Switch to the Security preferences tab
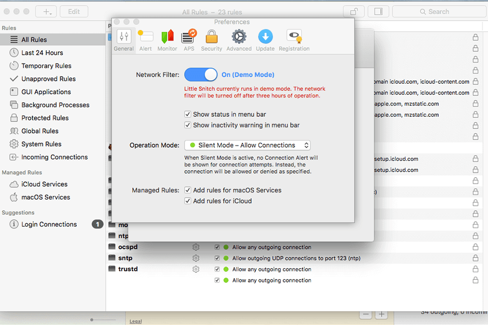 (x=211, y=41)
